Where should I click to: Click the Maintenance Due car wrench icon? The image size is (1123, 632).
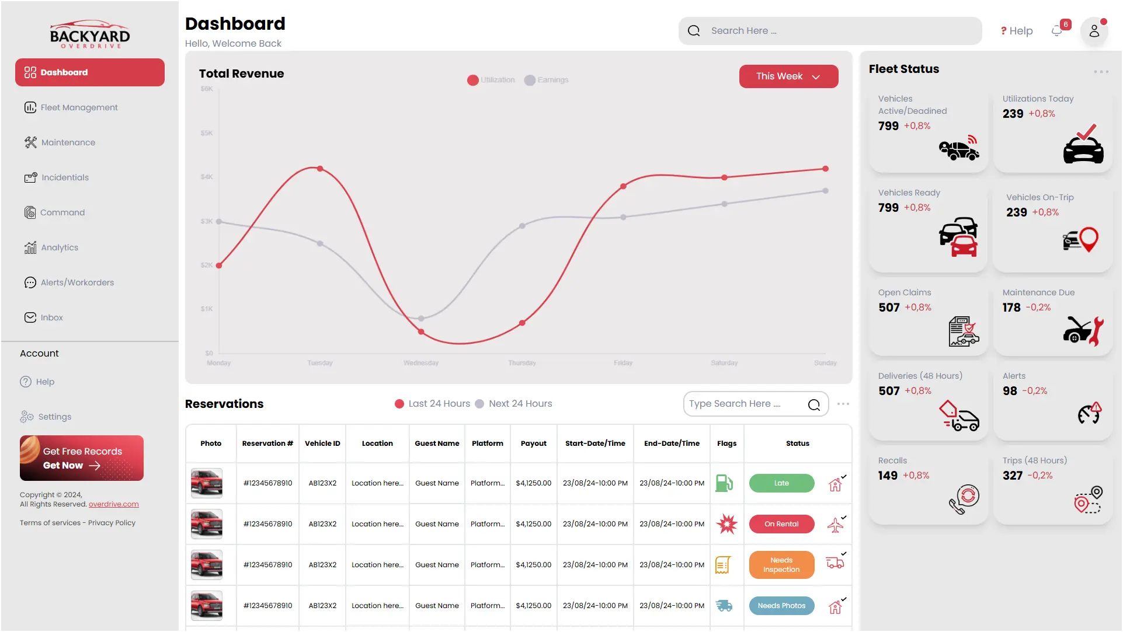[x=1083, y=331]
